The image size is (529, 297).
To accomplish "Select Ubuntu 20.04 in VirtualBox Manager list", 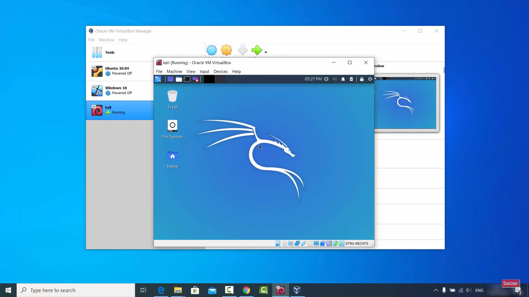I will (120, 71).
